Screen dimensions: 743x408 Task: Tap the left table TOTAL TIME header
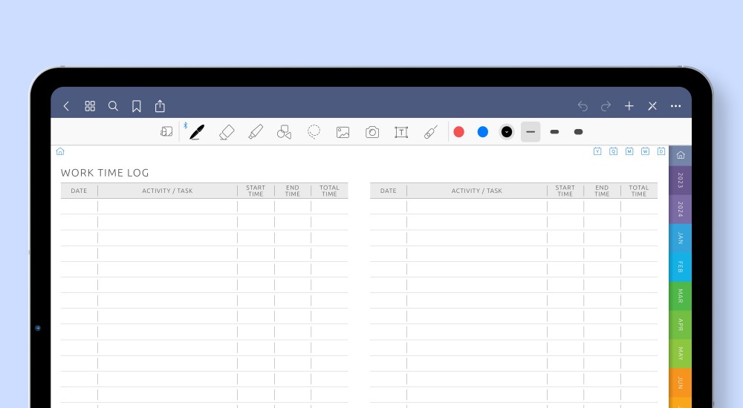pos(329,191)
